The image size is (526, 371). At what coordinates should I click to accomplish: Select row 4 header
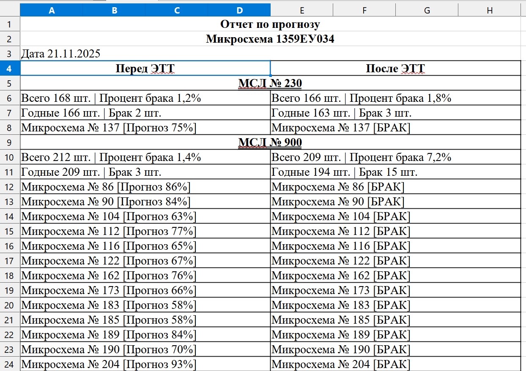point(10,68)
